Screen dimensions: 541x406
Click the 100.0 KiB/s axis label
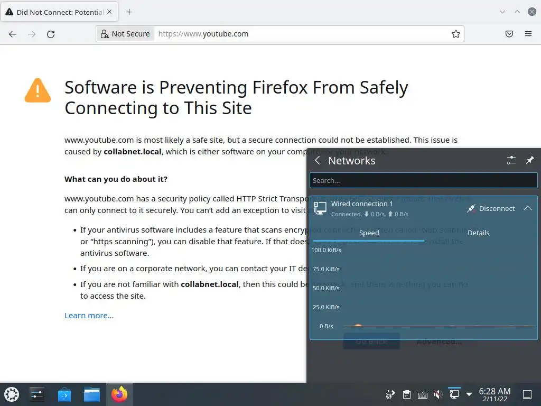coord(326,250)
